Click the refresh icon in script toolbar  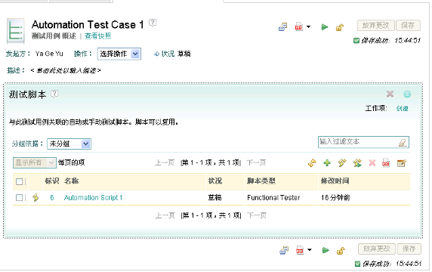click(x=312, y=163)
